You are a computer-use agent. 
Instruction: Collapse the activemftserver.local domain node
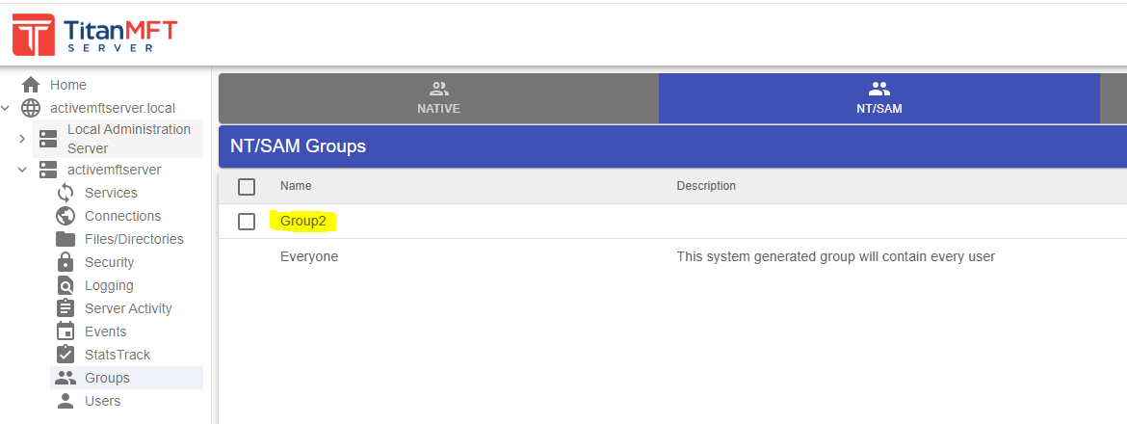click(x=8, y=108)
